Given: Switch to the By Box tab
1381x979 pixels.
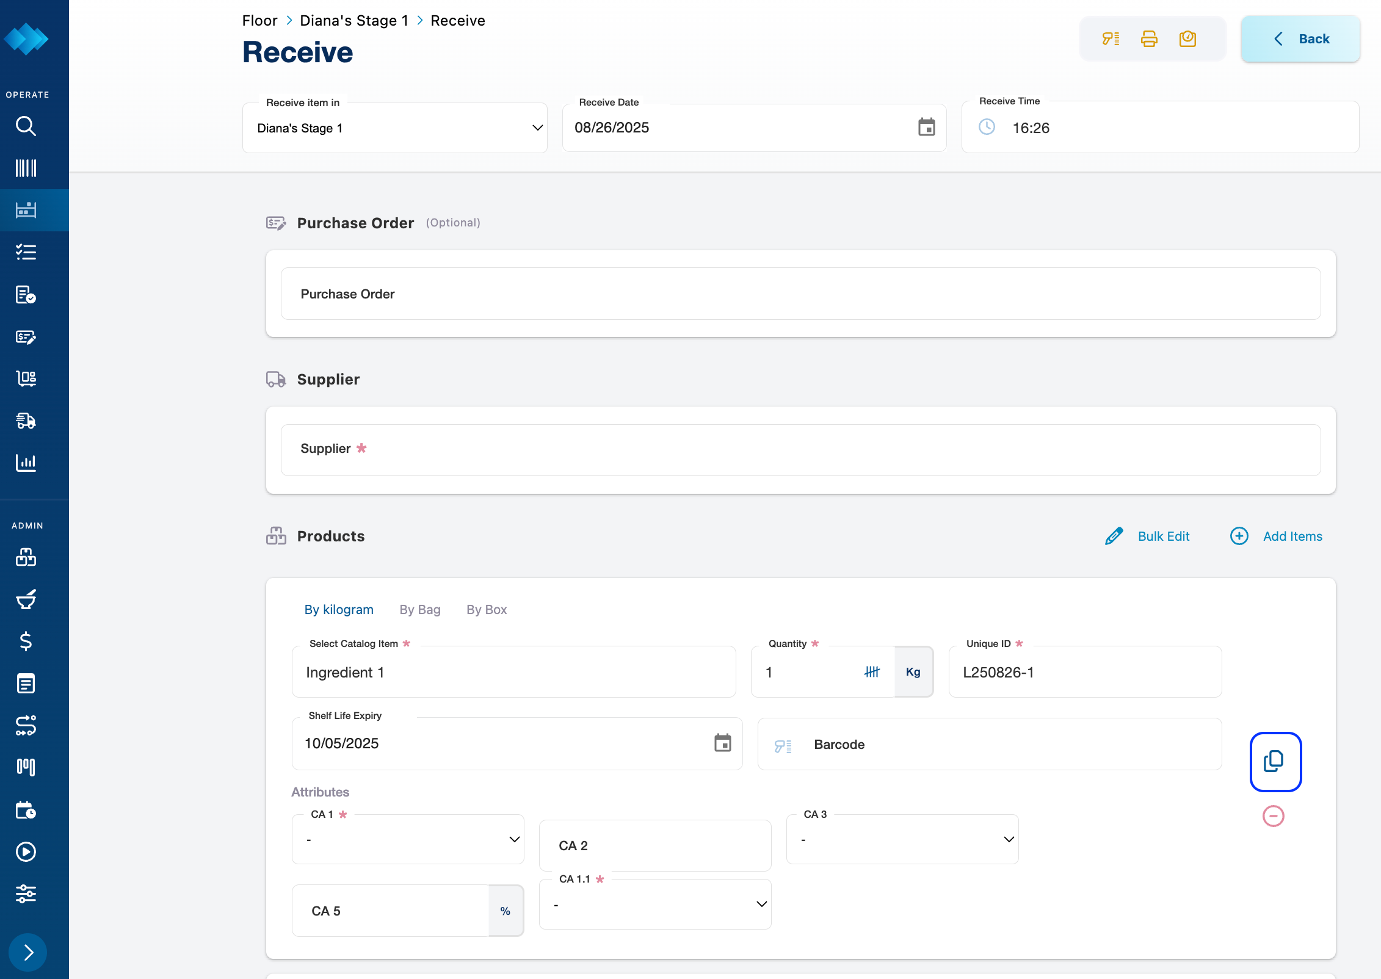Looking at the screenshot, I should point(487,610).
